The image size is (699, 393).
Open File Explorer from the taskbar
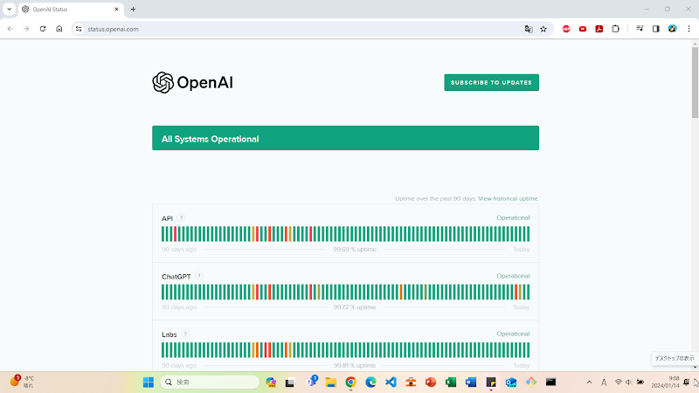(x=331, y=383)
